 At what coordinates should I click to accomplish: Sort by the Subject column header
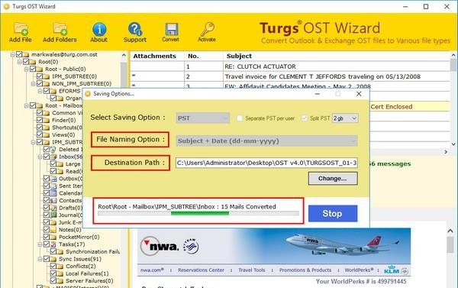(337, 56)
